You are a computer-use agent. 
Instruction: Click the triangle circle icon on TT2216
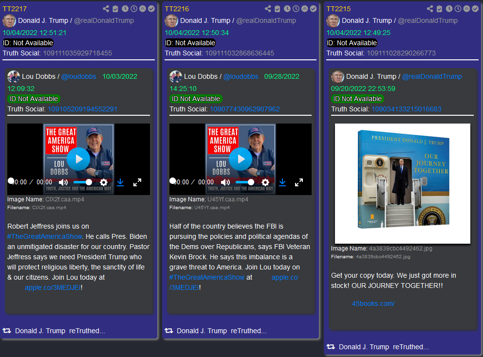304,9
